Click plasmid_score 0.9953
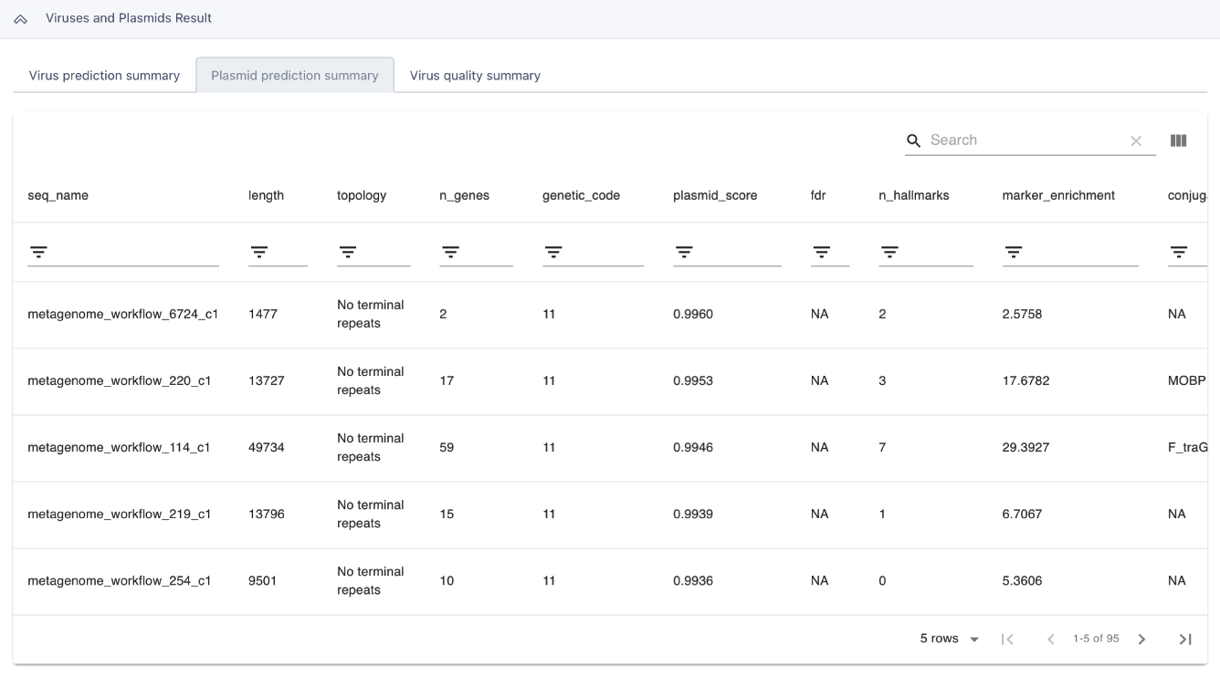The image size is (1220, 676). pos(693,380)
